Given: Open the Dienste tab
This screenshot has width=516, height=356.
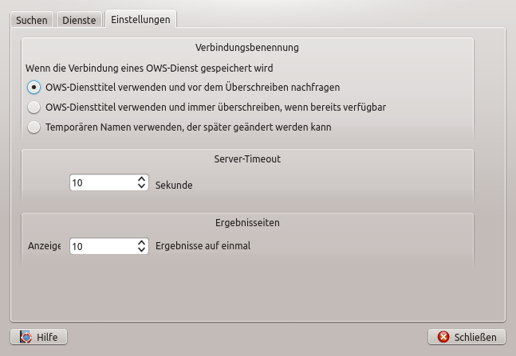Looking at the screenshot, I should pyautogui.click(x=79, y=19).
